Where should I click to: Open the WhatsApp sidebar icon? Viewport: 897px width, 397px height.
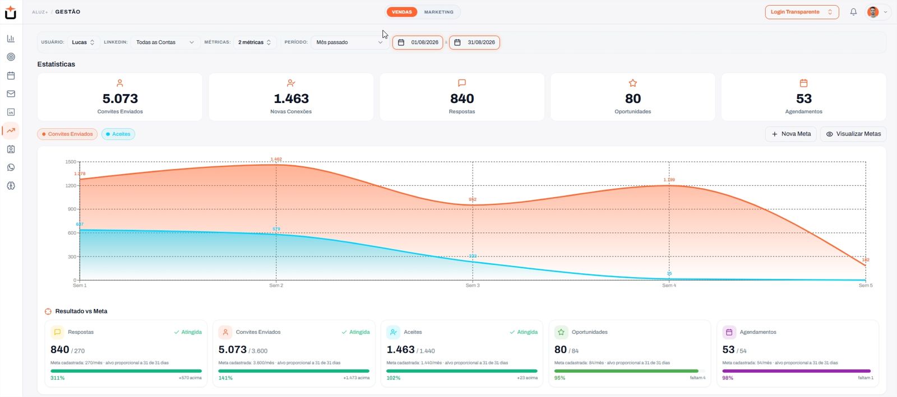(x=11, y=167)
